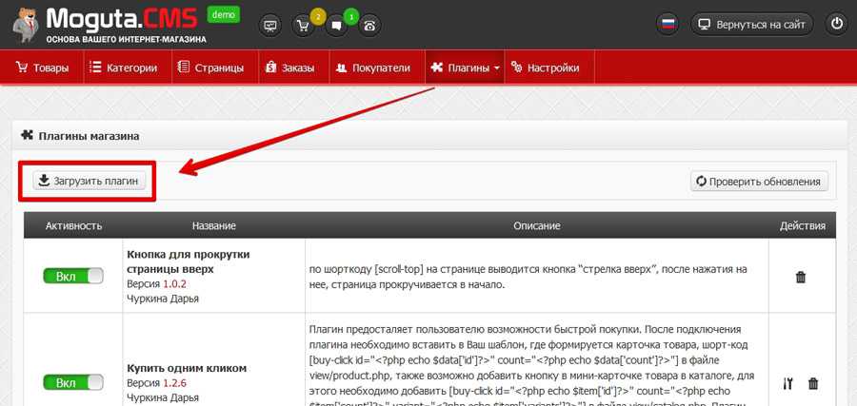The height and width of the screenshot is (406, 857).
Task: Open new orders via the cart icon
Action: tap(304, 26)
